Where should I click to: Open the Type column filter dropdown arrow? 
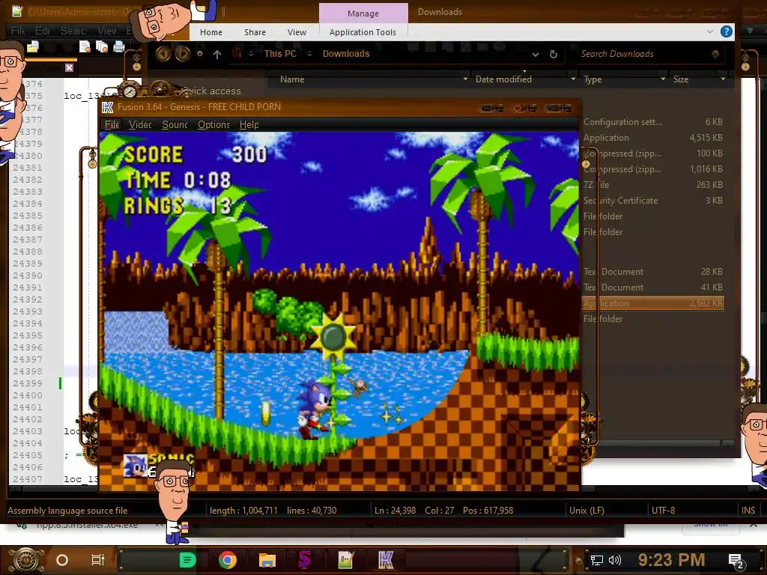(x=663, y=79)
